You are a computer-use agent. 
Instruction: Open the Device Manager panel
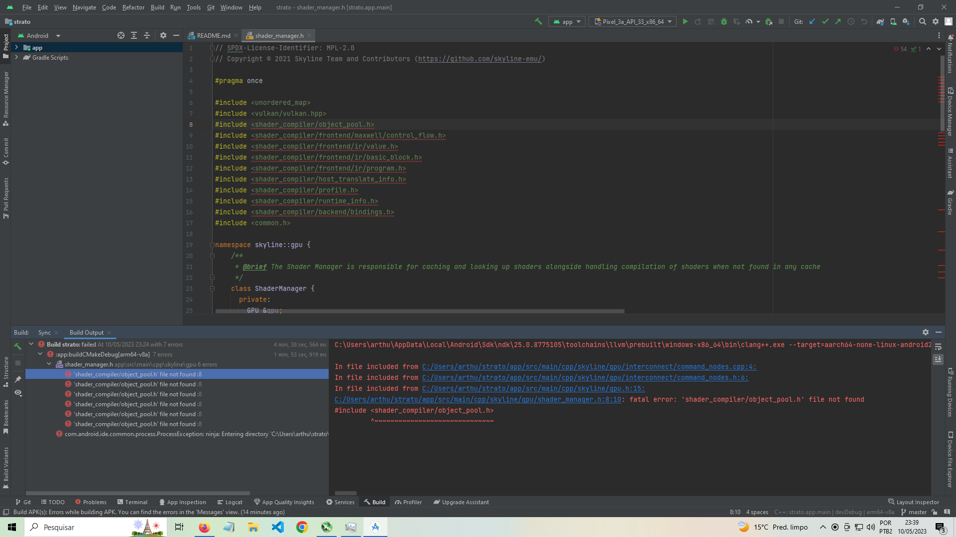[951, 107]
